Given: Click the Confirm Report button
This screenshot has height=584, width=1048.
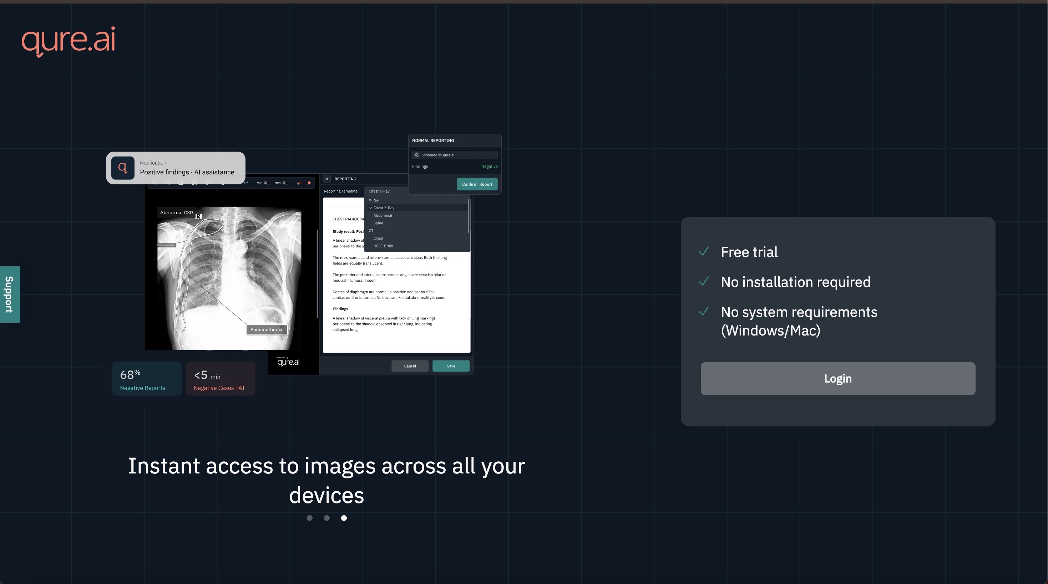Looking at the screenshot, I should (477, 184).
